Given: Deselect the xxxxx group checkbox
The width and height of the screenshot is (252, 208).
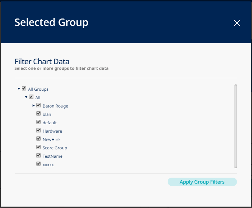Looking at the screenshot, I should 39,164.
